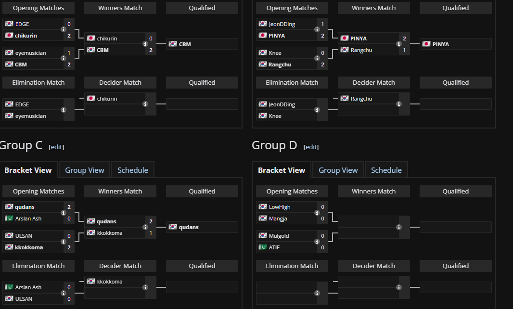Viewport: 513px width, 309px height.
Task: Open info for Mulgold vs ATIF match
Action: click(317, 242)
